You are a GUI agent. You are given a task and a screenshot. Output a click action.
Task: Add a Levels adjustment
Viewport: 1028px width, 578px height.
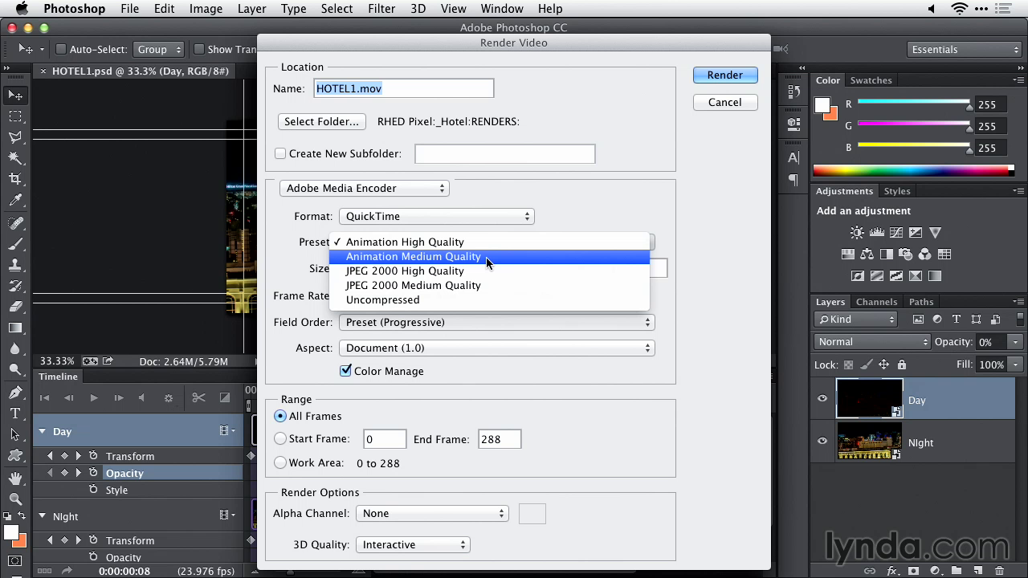[876, 233]
